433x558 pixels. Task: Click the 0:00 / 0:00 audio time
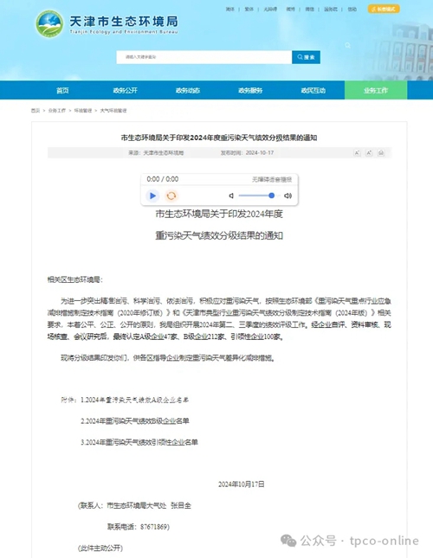click(x=163, y=179)
